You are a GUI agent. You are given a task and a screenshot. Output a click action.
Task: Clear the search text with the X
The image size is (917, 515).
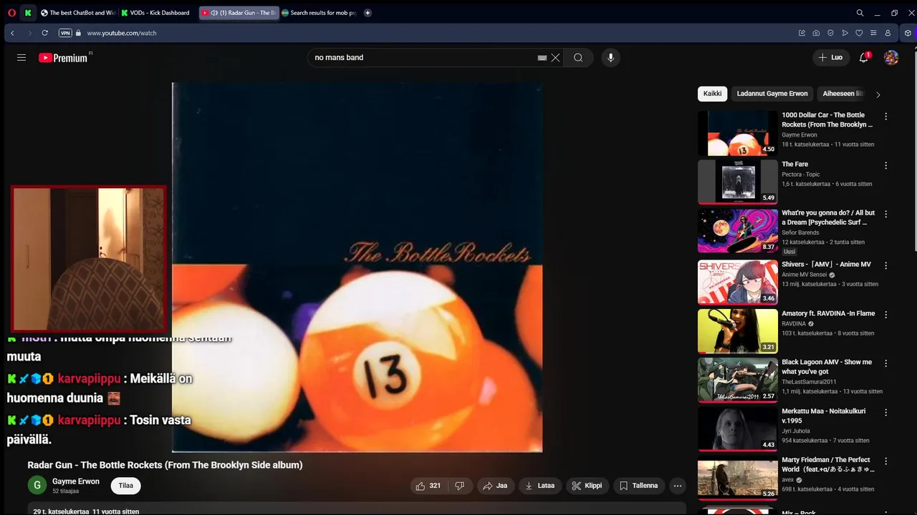(555, 58)
